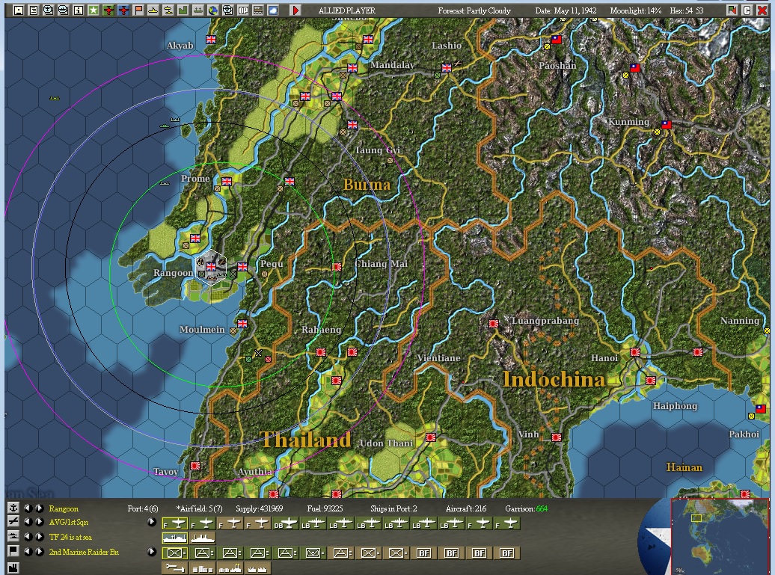Click the Chinese flag at Kunming
Viewport: 775px width, 575px height.
[667, 125]
